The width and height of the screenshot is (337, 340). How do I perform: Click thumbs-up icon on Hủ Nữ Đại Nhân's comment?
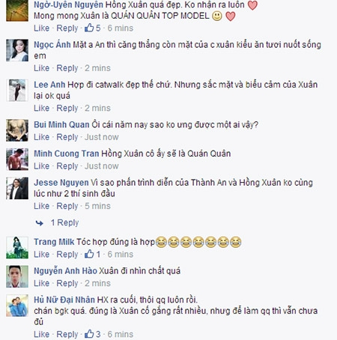pyautogui.click(x=89, y=334)
